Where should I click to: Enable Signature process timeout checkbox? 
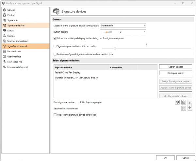[55, 46]
